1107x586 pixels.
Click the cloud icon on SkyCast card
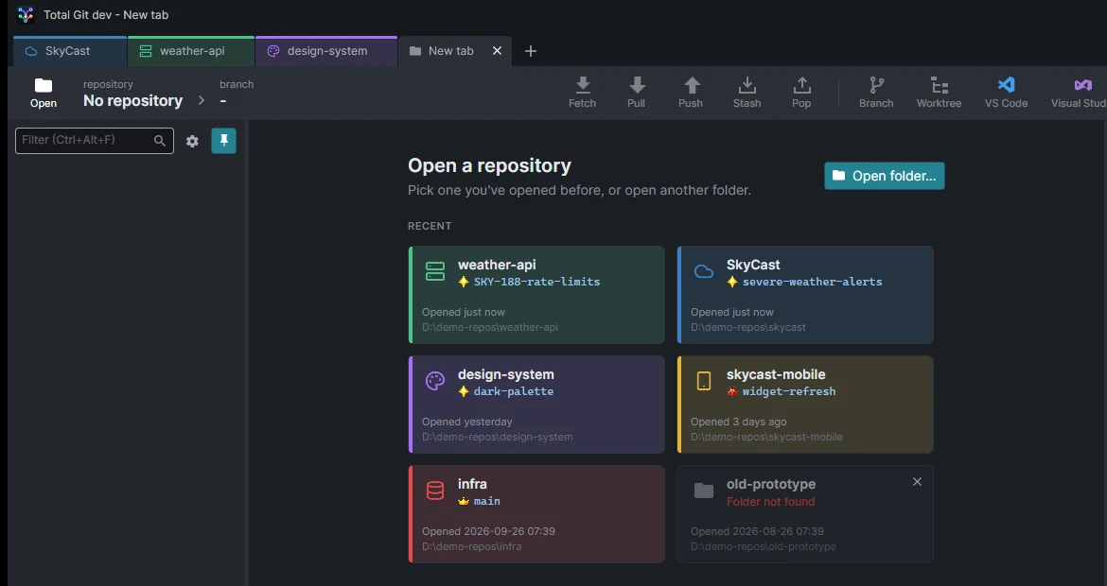point(704,271)
